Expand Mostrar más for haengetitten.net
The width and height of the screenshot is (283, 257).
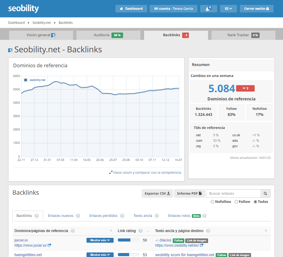(x=100, y=255)
